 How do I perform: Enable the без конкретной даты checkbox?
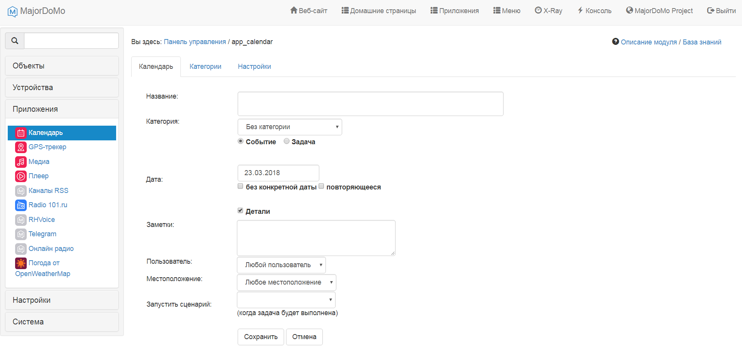[240, 186]
